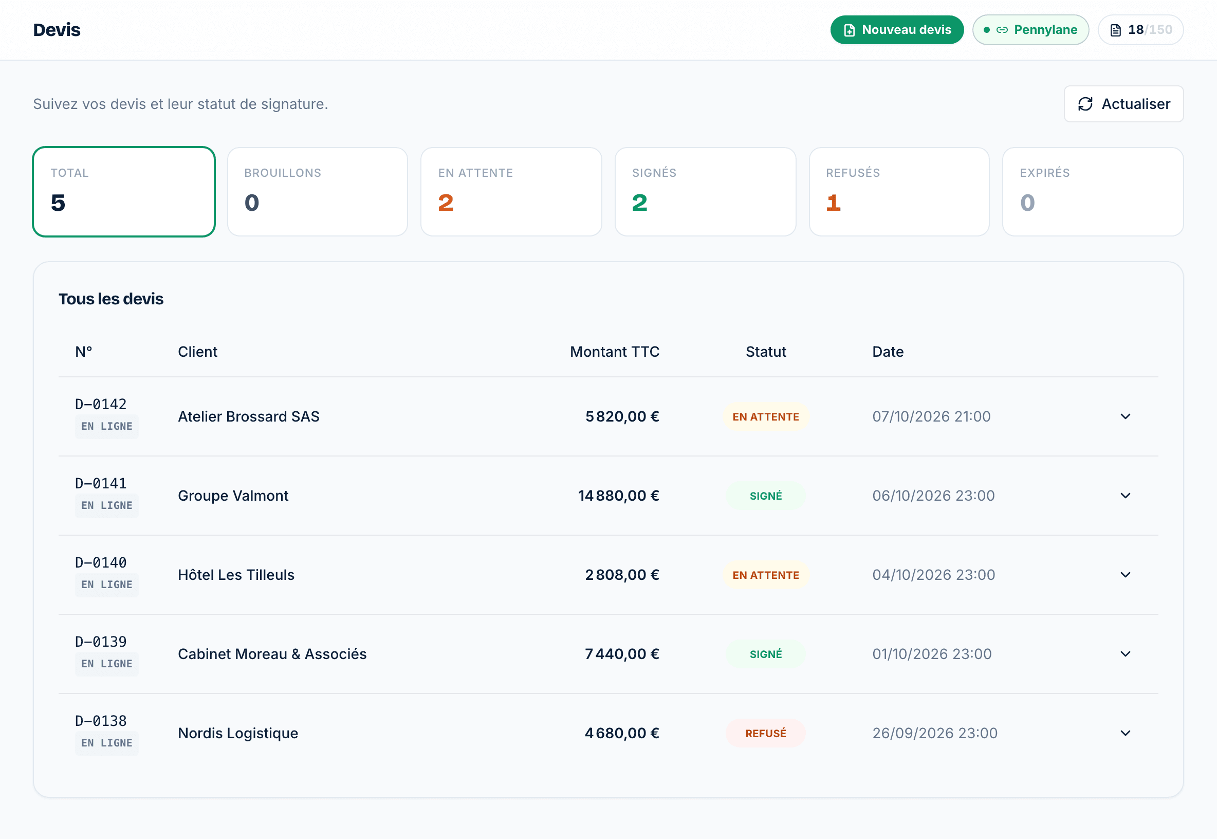Viewport: 1217px width, 839px height.
Task: Expand the D-0139 Cabinet Moreau row
Action: pyautogui.click(x=1126, y=654)
